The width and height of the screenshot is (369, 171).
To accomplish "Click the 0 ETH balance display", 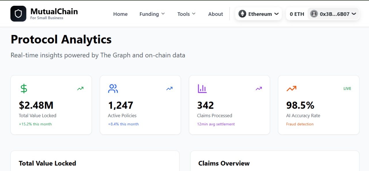I will [297, 14].
